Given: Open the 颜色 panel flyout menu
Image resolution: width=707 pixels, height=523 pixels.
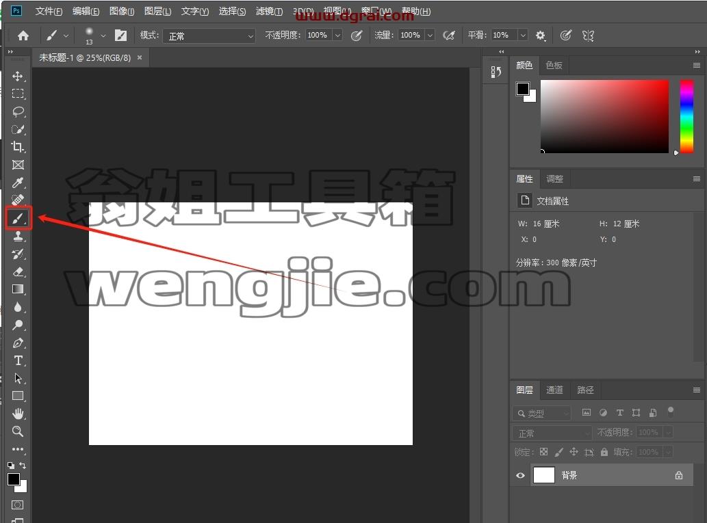Looking at the screenshot, I should coord(696,66).
